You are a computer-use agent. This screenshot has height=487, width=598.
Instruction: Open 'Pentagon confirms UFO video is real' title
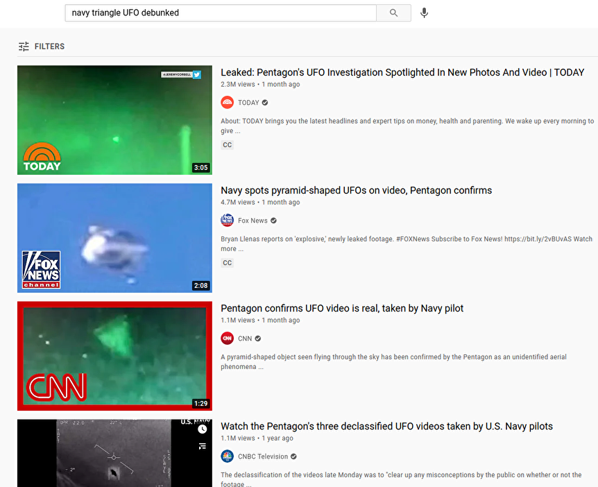click(342, 308)
